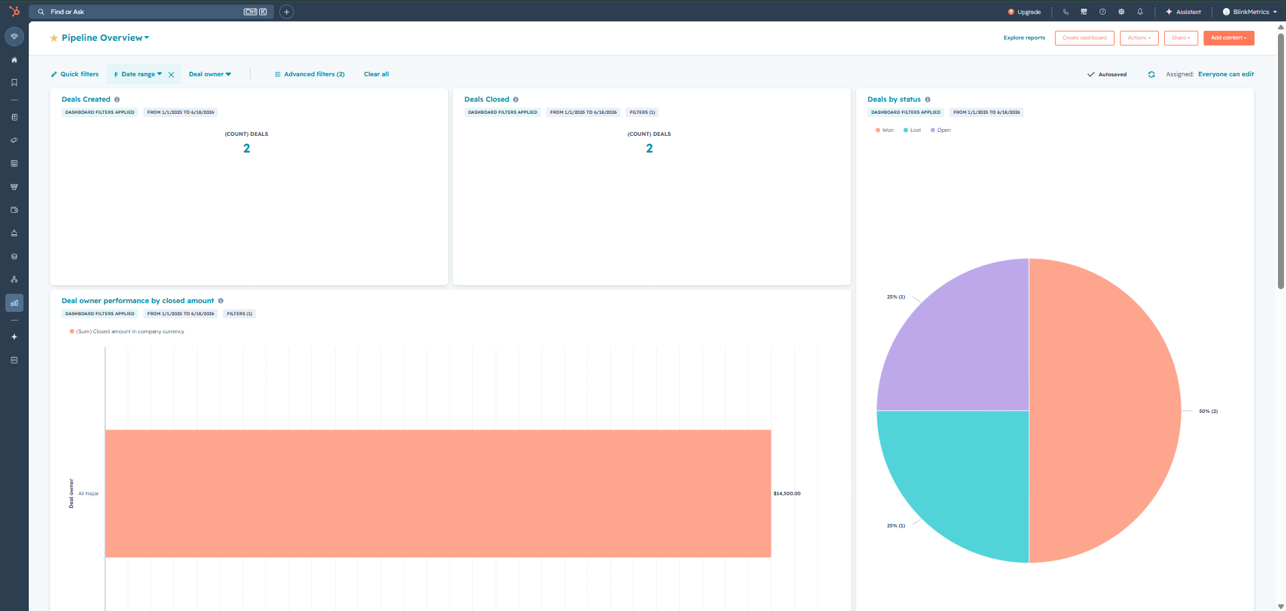Click the count 2 in Deals Created
This screenshot has height=611, width=1286.
(246, 149)
